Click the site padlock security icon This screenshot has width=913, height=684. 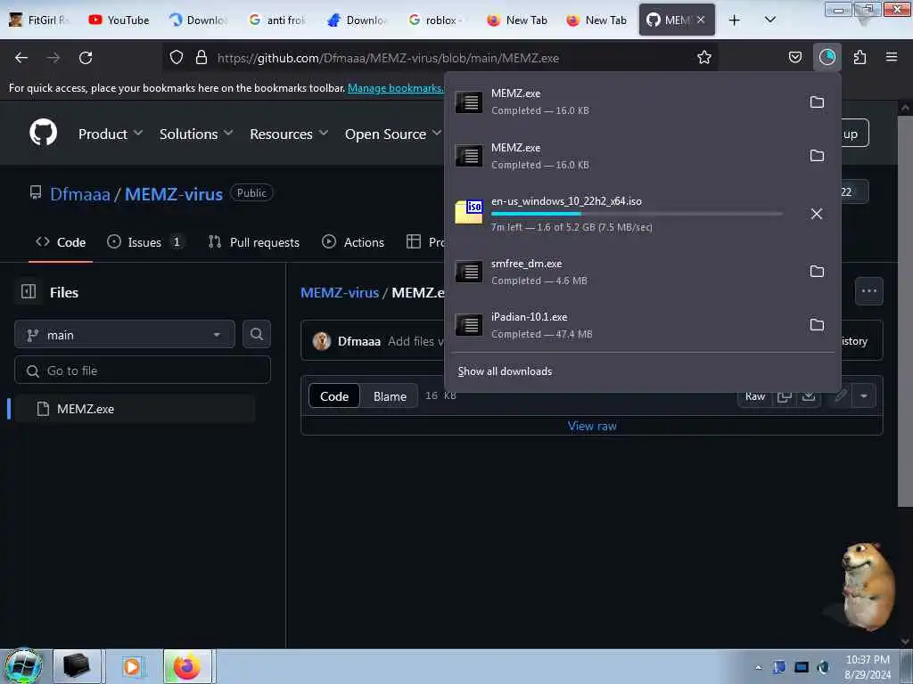pyautogui.click(x=202, y=57)
